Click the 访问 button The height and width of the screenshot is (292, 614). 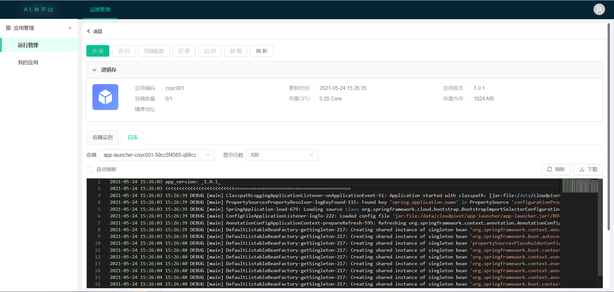[124, 51]
